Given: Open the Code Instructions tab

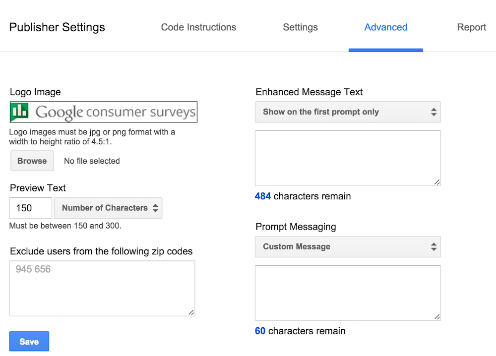Looking at the screenshot, I should [198, 27].
